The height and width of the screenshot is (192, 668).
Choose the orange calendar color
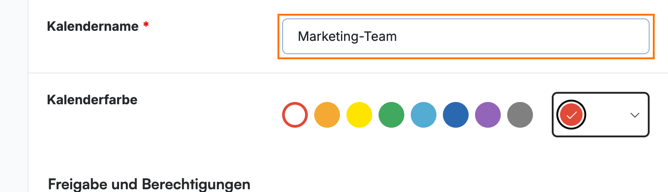327,115
